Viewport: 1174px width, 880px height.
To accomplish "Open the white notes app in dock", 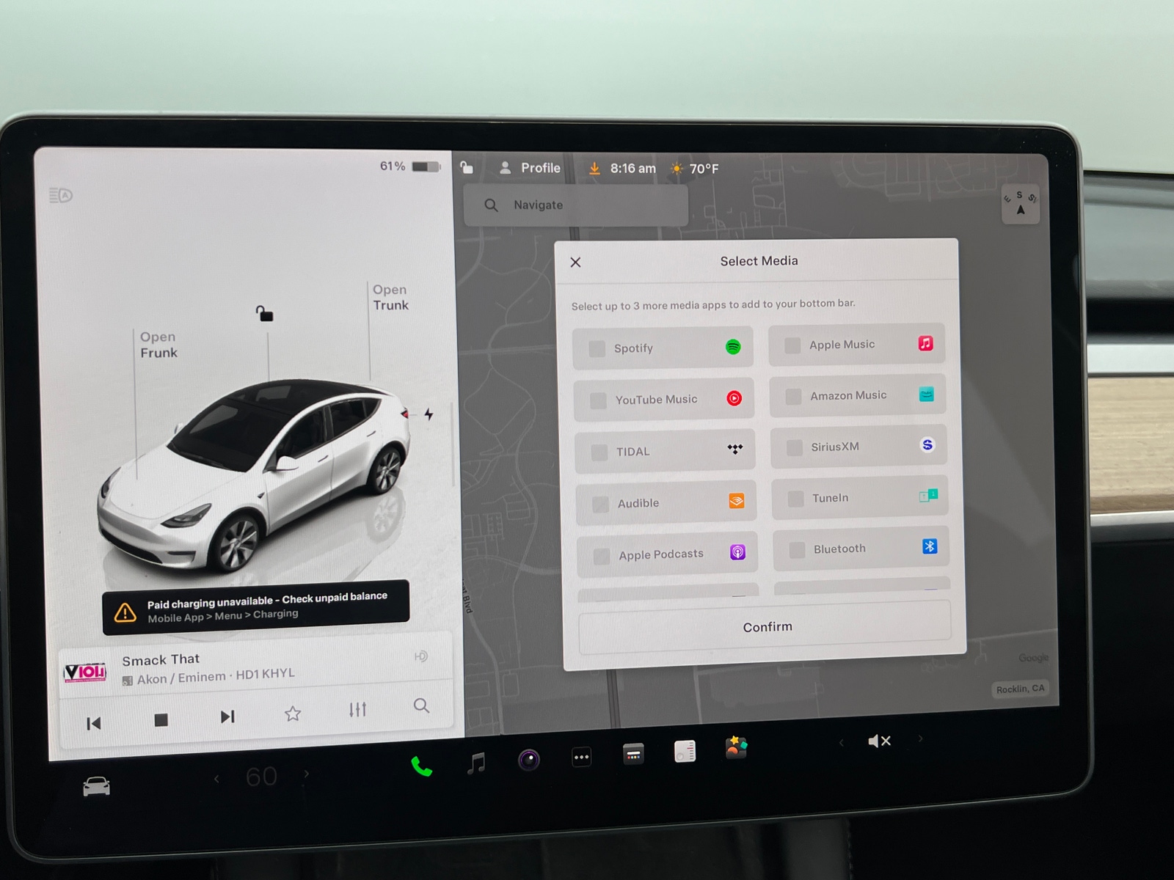I will tap(685, 751).
